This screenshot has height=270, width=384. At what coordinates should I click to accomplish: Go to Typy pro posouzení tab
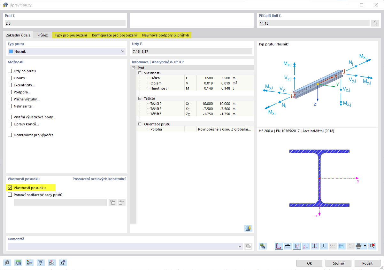71,35
